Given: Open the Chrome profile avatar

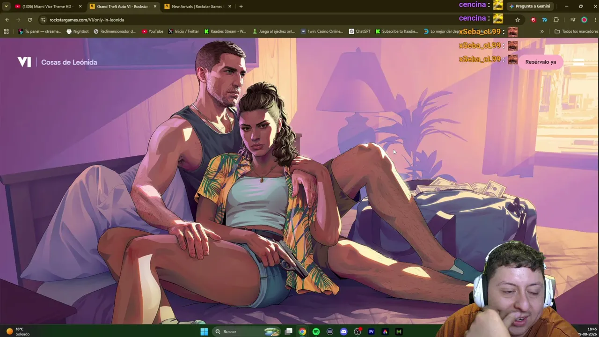Looking at the screenshot, I should (x=584, y=20).
